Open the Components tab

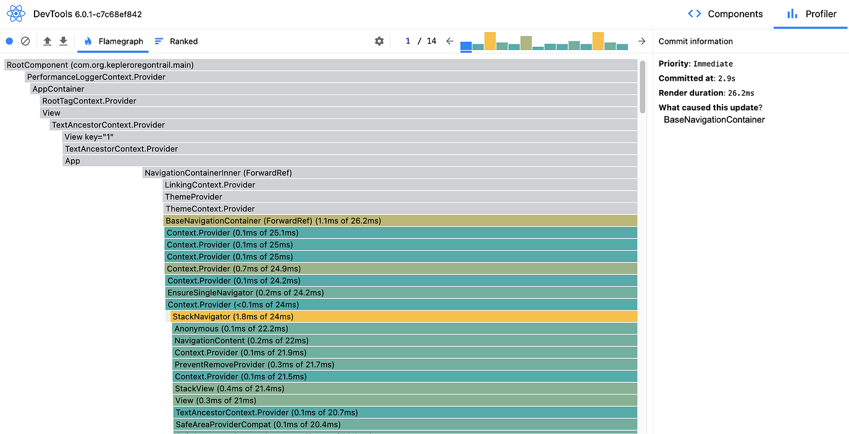pos(735,14)
